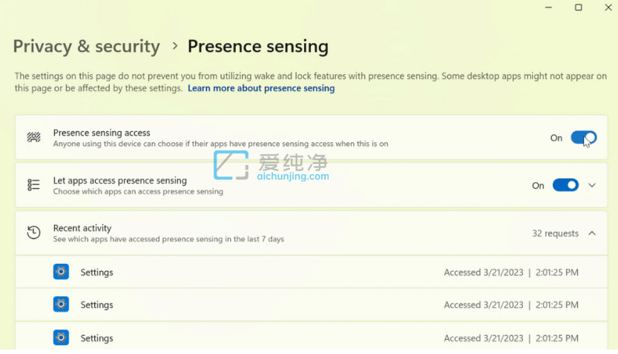Click the Presence sensing access icon
Image resolution: width=618 pixels, height=354 pixels.
(x=33, y=138)
